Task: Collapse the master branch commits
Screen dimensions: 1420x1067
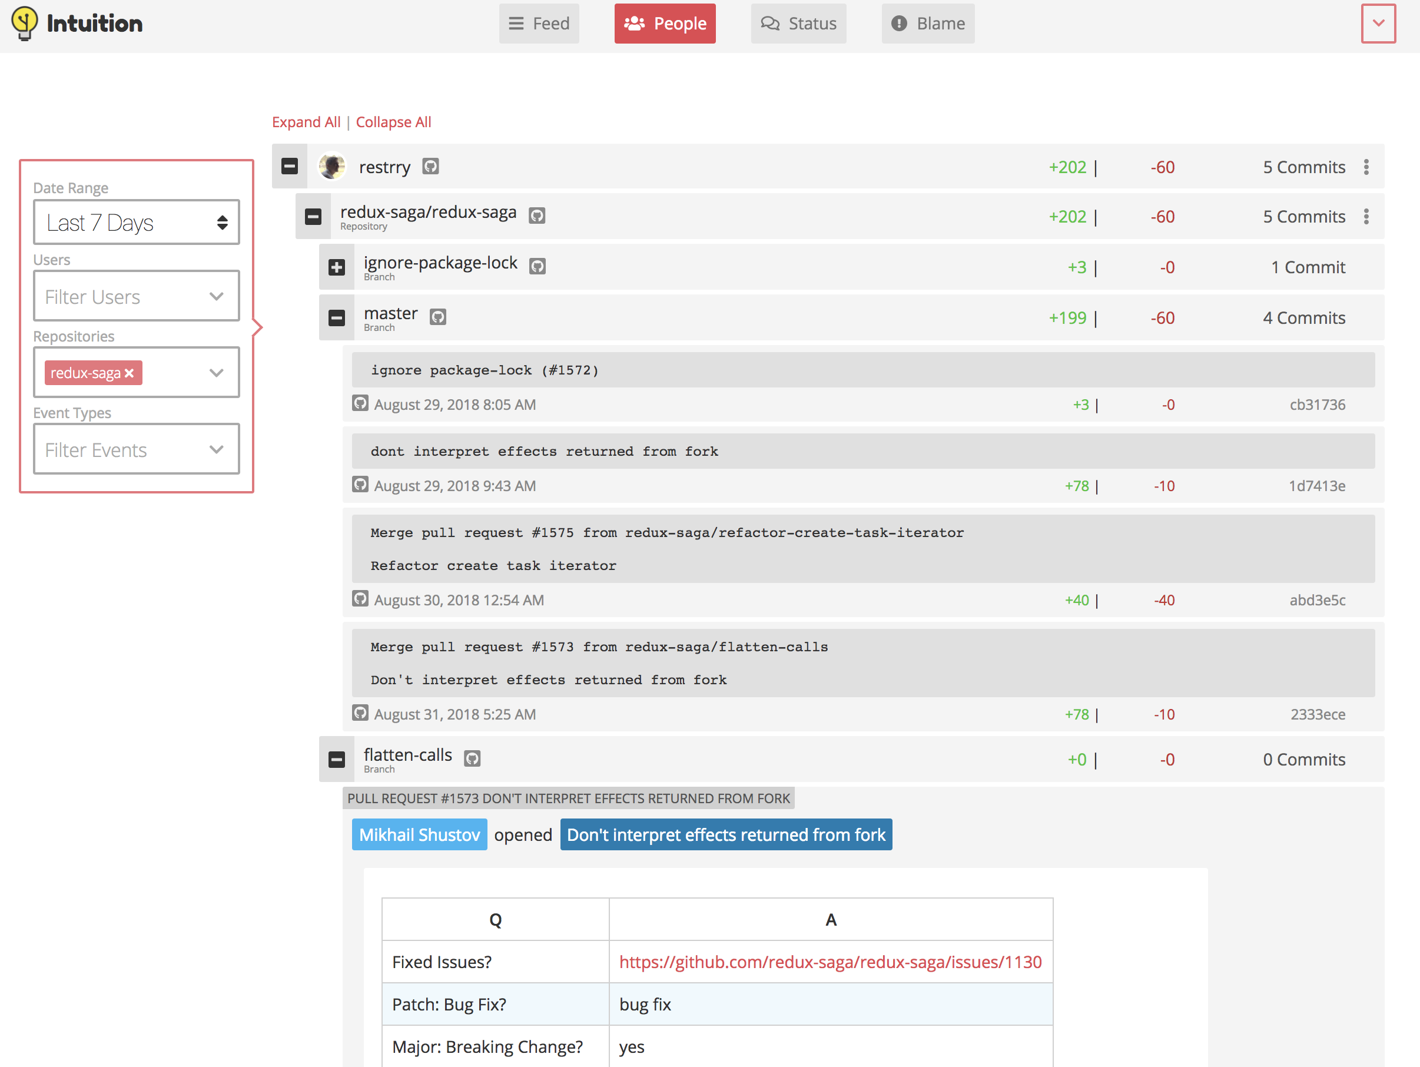Action: pyautogui.click(x=336, y=318)
